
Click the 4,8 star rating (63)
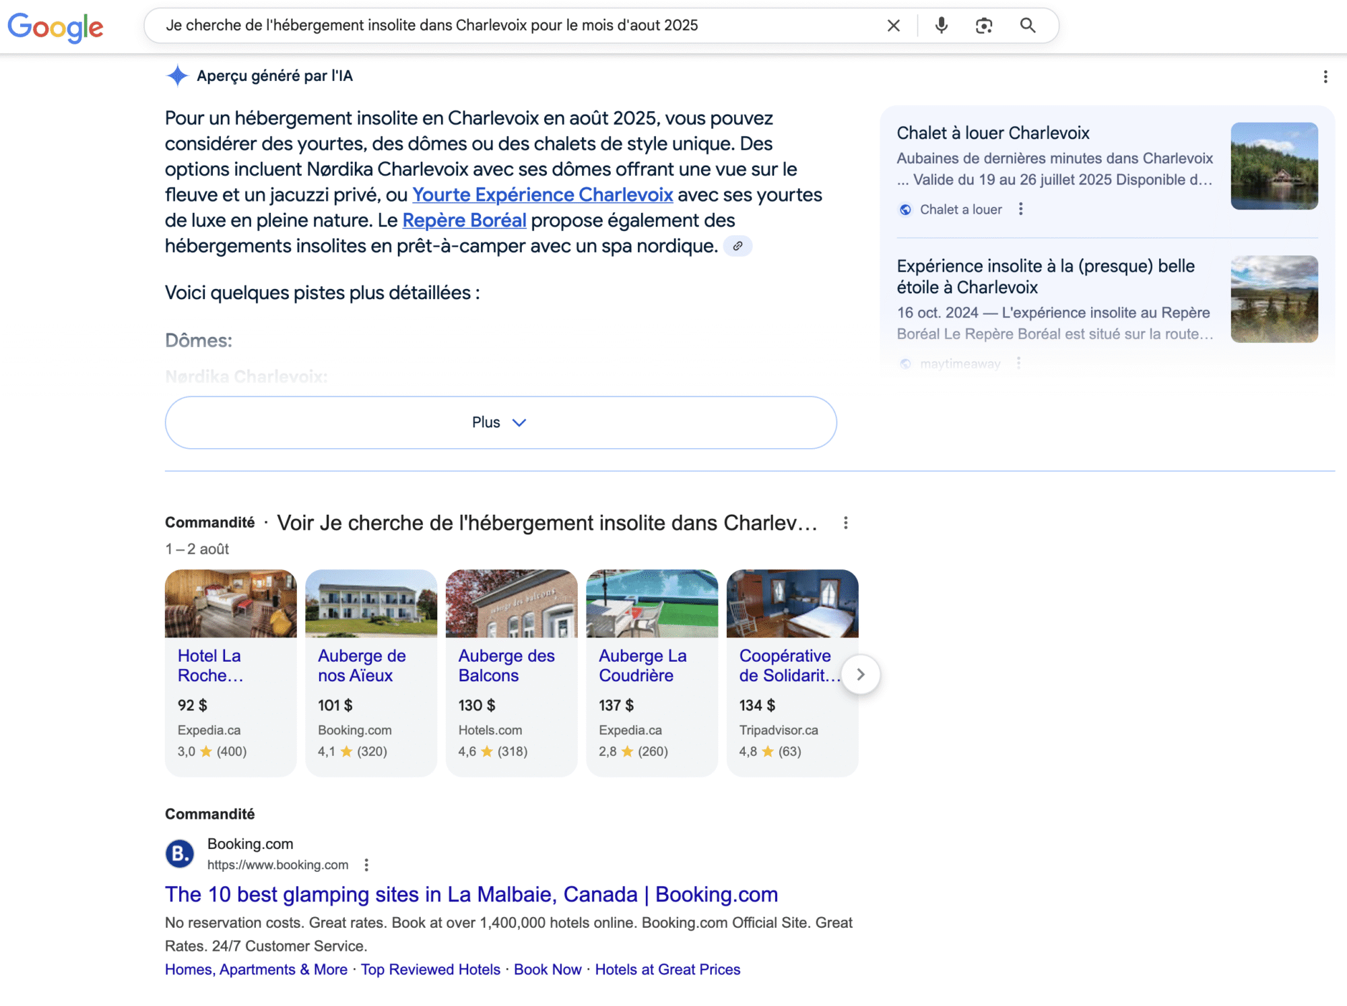click(x=770, y=751)
